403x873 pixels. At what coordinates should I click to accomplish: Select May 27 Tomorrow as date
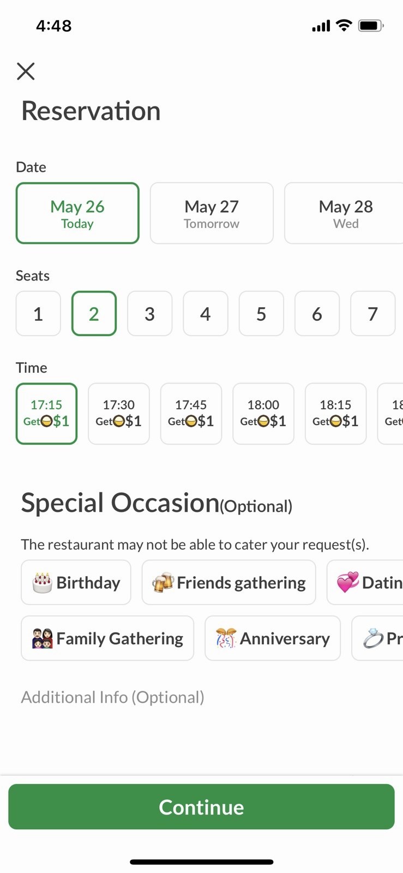click(x=212, y=213)
